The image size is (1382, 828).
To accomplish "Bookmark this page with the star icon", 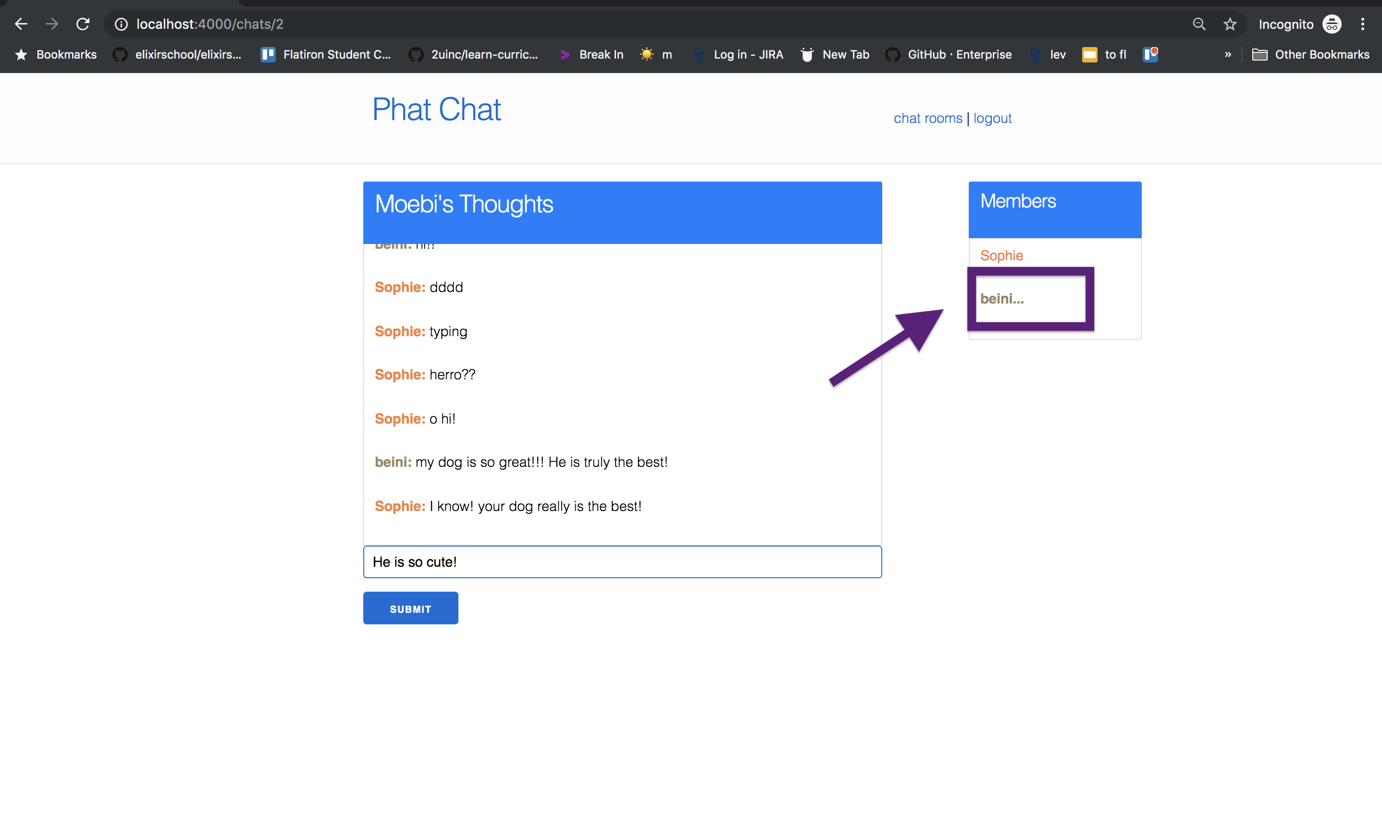I will pyautogui.click(x=1230, y=24).
